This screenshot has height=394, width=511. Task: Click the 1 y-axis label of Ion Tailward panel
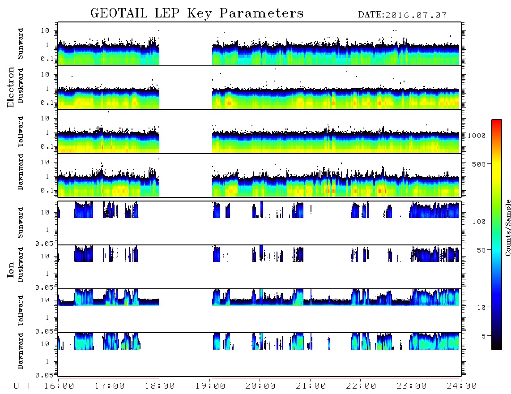[x=47, y=318]
